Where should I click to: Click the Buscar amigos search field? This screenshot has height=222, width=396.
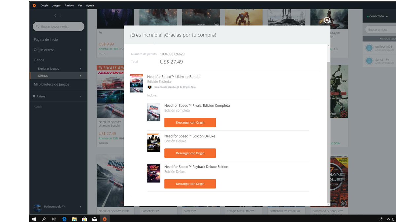(x=380, y=30)
